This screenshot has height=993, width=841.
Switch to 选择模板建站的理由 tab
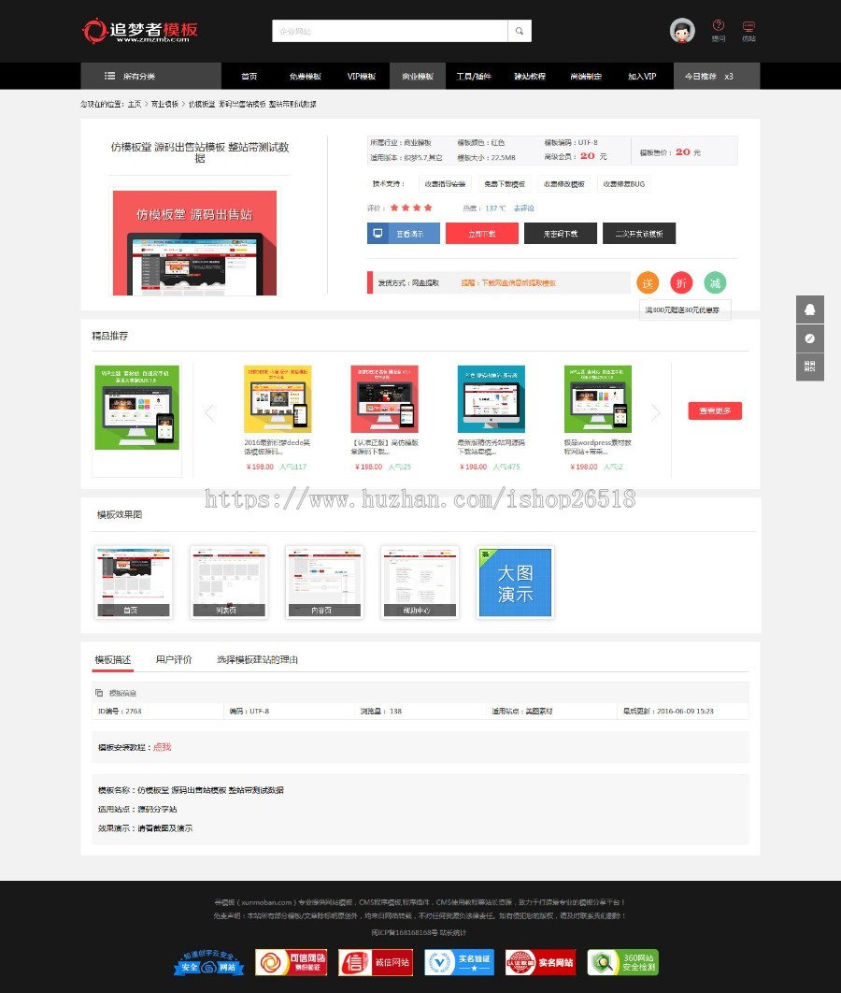(257, 660)
